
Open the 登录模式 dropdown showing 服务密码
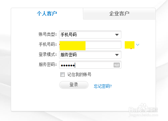click(90, 55)
